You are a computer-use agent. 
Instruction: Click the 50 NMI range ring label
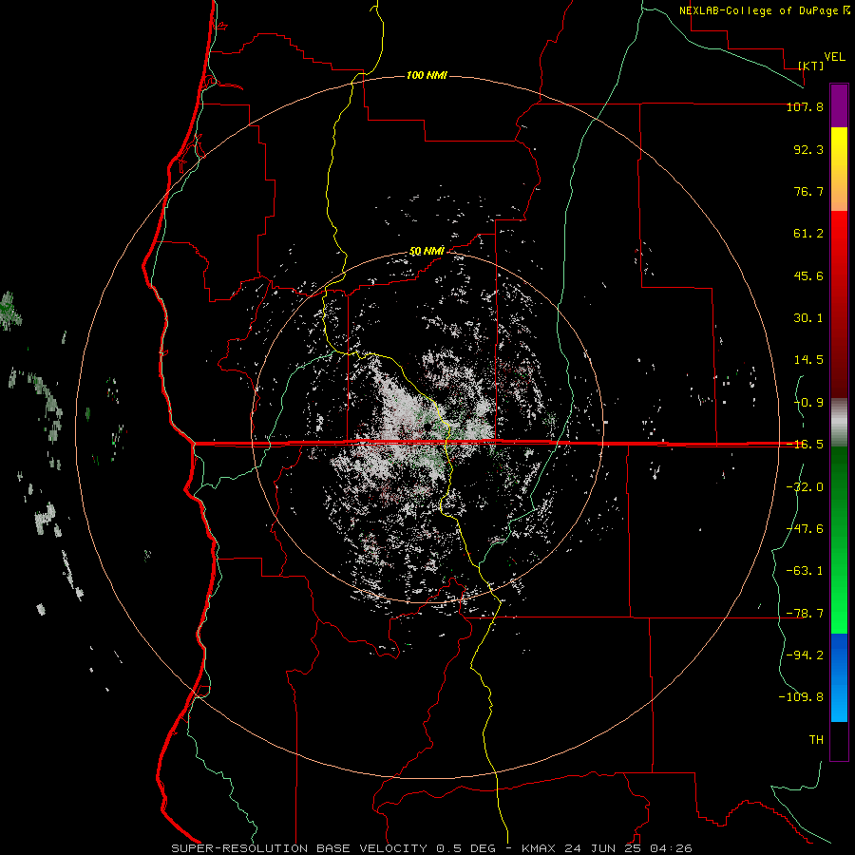click(427, 252)
